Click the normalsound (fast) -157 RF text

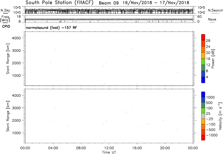click(52, 28)
